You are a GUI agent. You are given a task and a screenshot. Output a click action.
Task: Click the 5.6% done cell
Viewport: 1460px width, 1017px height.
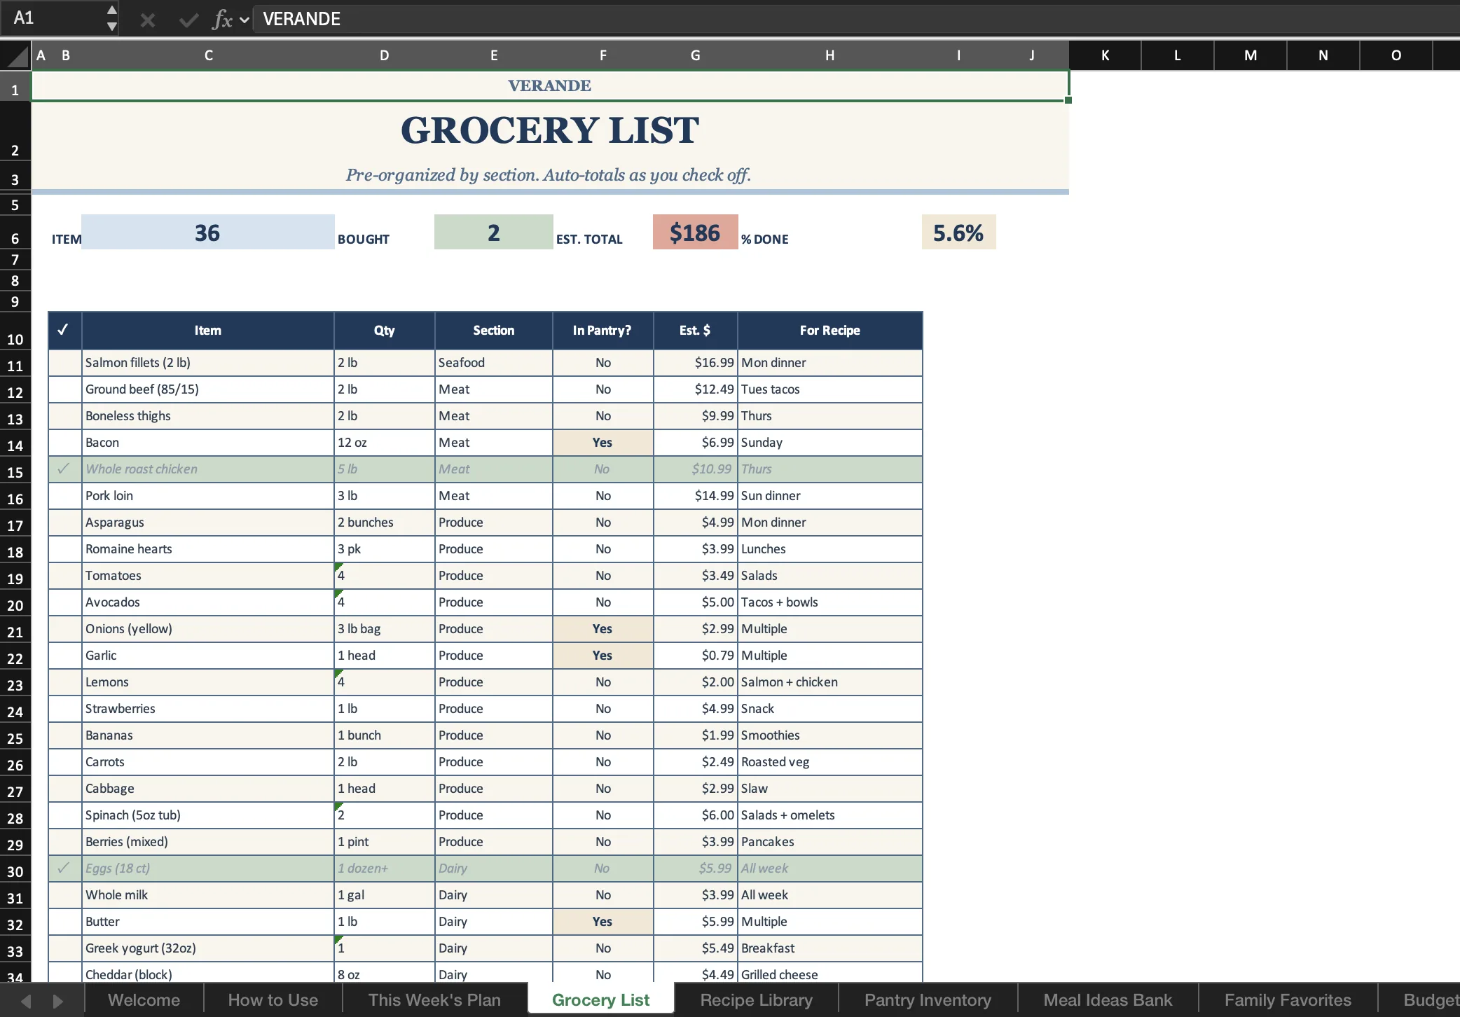[x=958, y=233]
